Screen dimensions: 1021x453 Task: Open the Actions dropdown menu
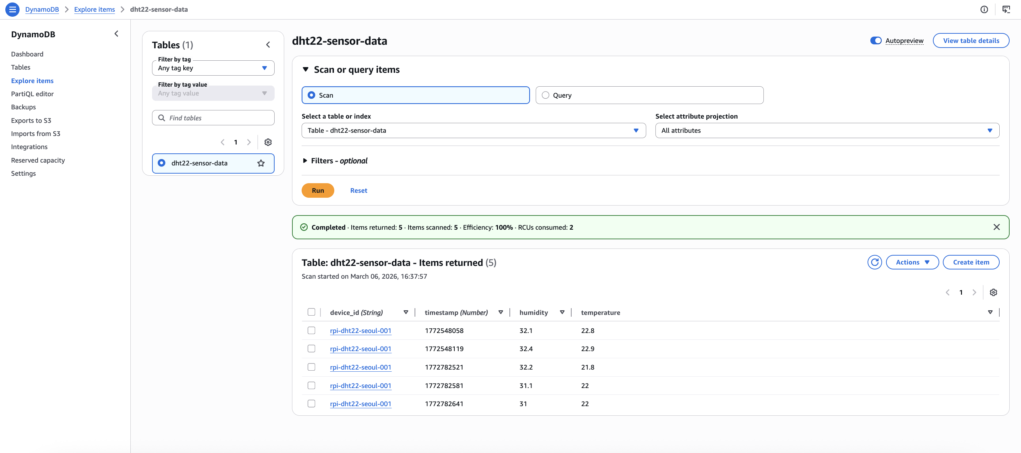[912, 262]
